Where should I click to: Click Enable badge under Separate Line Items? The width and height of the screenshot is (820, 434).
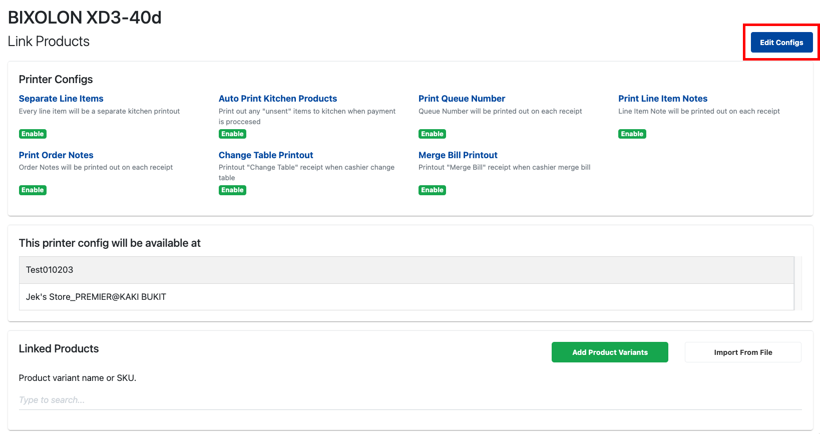coord(33,134)
